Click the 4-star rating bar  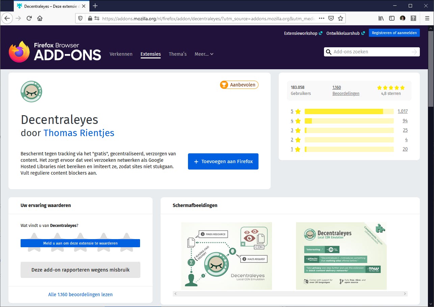tap(349, 121)
